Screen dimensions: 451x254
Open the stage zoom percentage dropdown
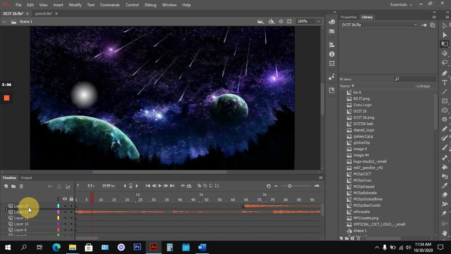tap(319, 22)
